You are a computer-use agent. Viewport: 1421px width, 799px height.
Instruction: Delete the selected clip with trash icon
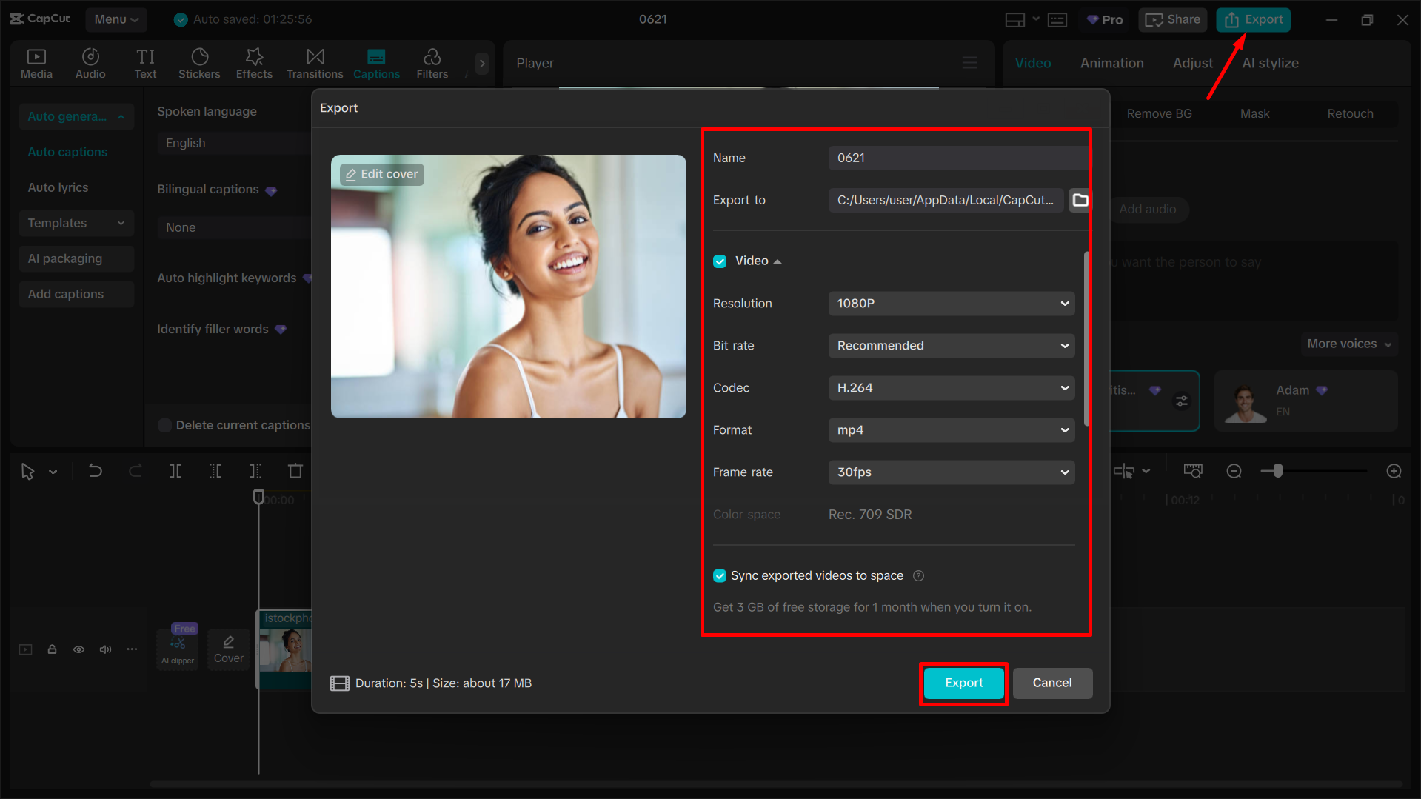[x=295, y=471]
